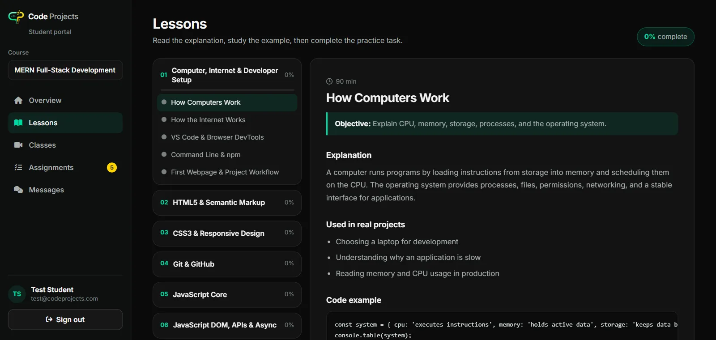Open Assignments from the sidebar

click(65, 167)
